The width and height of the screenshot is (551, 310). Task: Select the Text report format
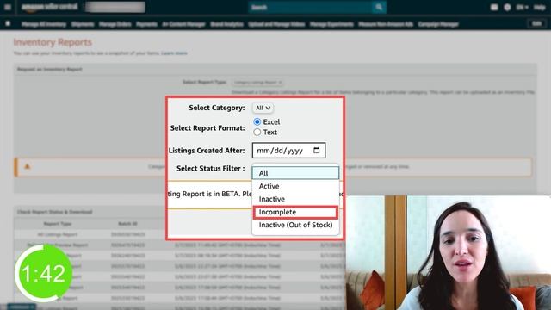pyautogui.click(x=257, y=132)
